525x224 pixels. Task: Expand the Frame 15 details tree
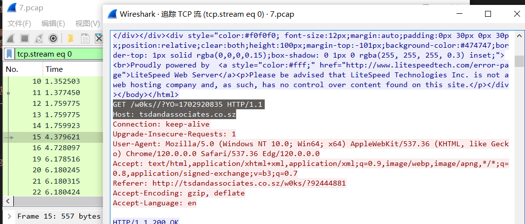[8, 216]
